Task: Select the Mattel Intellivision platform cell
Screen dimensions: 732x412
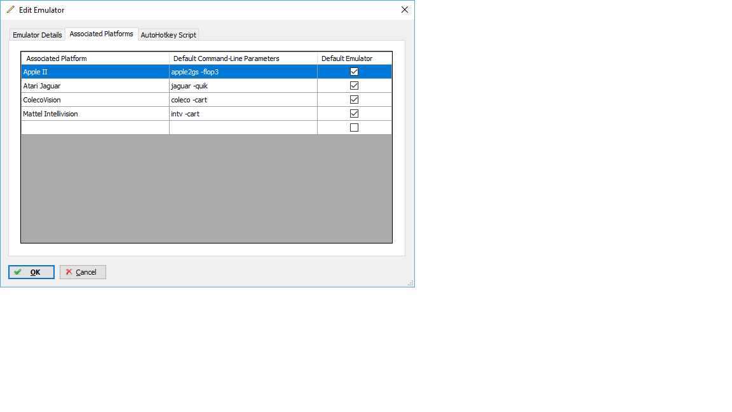Action: pyautogui.click(x=95, y=114)
